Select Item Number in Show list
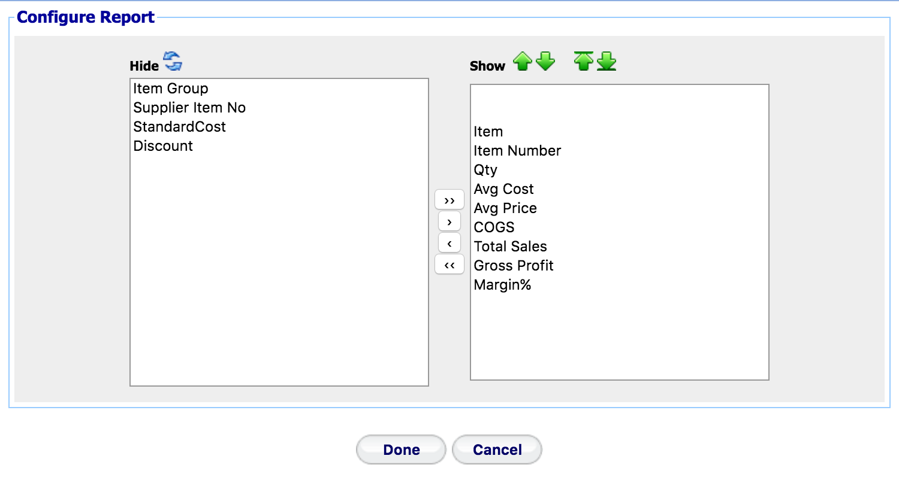This screenshot has height=480, width=899. tap(620, 151)
